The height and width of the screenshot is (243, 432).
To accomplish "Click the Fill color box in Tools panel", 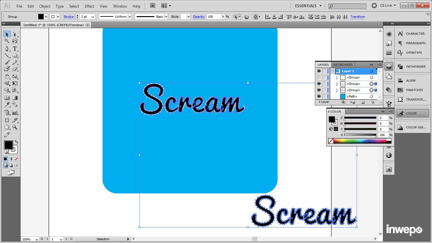I will click(9, 145).
